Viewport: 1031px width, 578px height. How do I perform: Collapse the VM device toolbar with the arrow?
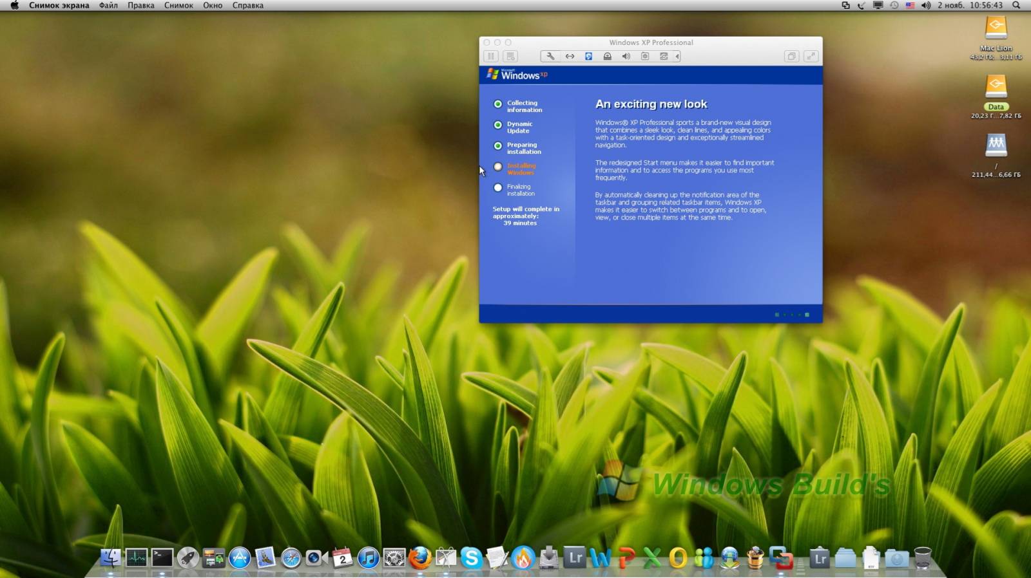677,56
